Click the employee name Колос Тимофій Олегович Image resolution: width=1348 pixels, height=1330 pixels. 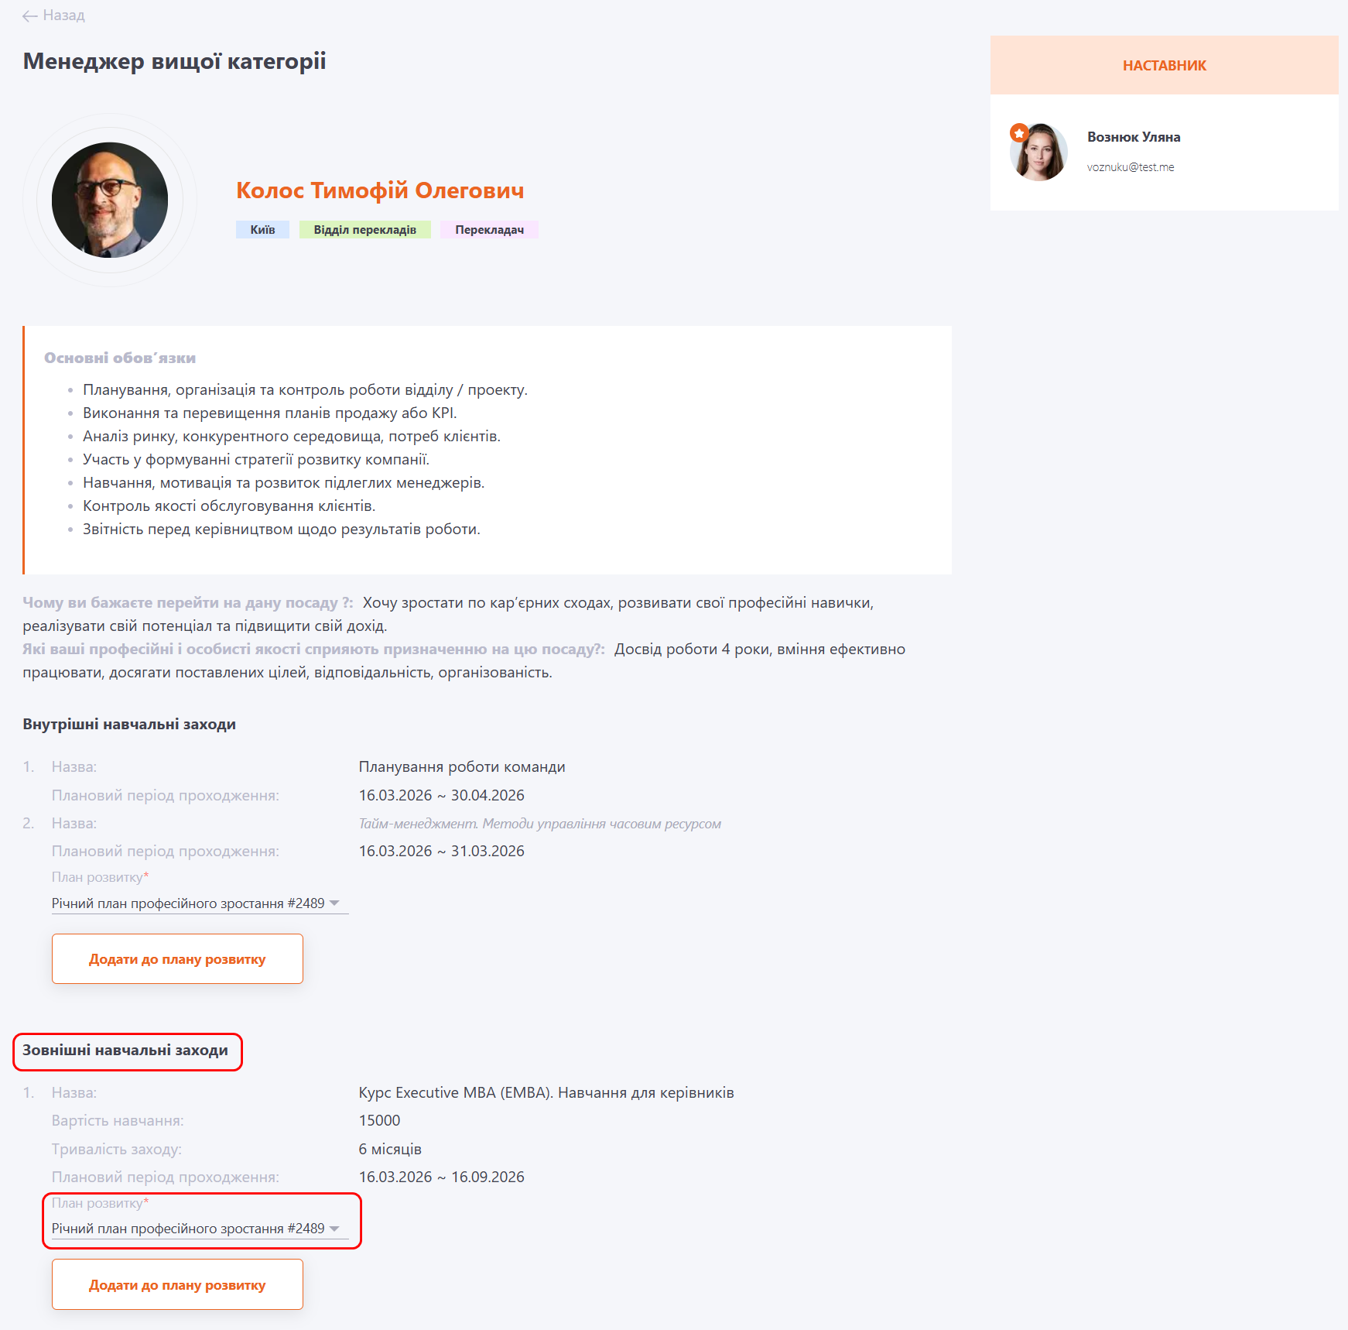coord(380,190)
